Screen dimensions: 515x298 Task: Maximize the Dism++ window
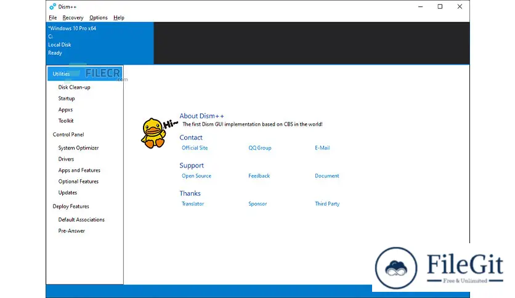[x=440, y=7]
